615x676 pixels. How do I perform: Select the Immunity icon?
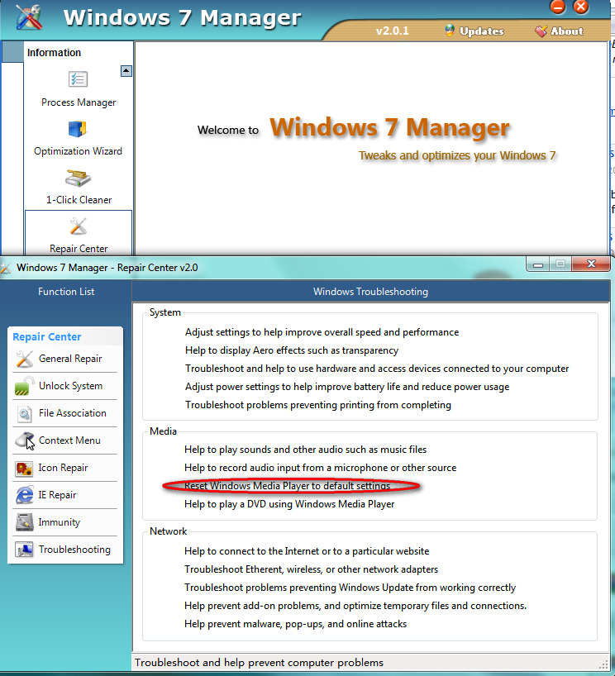[x=24, y=522]
